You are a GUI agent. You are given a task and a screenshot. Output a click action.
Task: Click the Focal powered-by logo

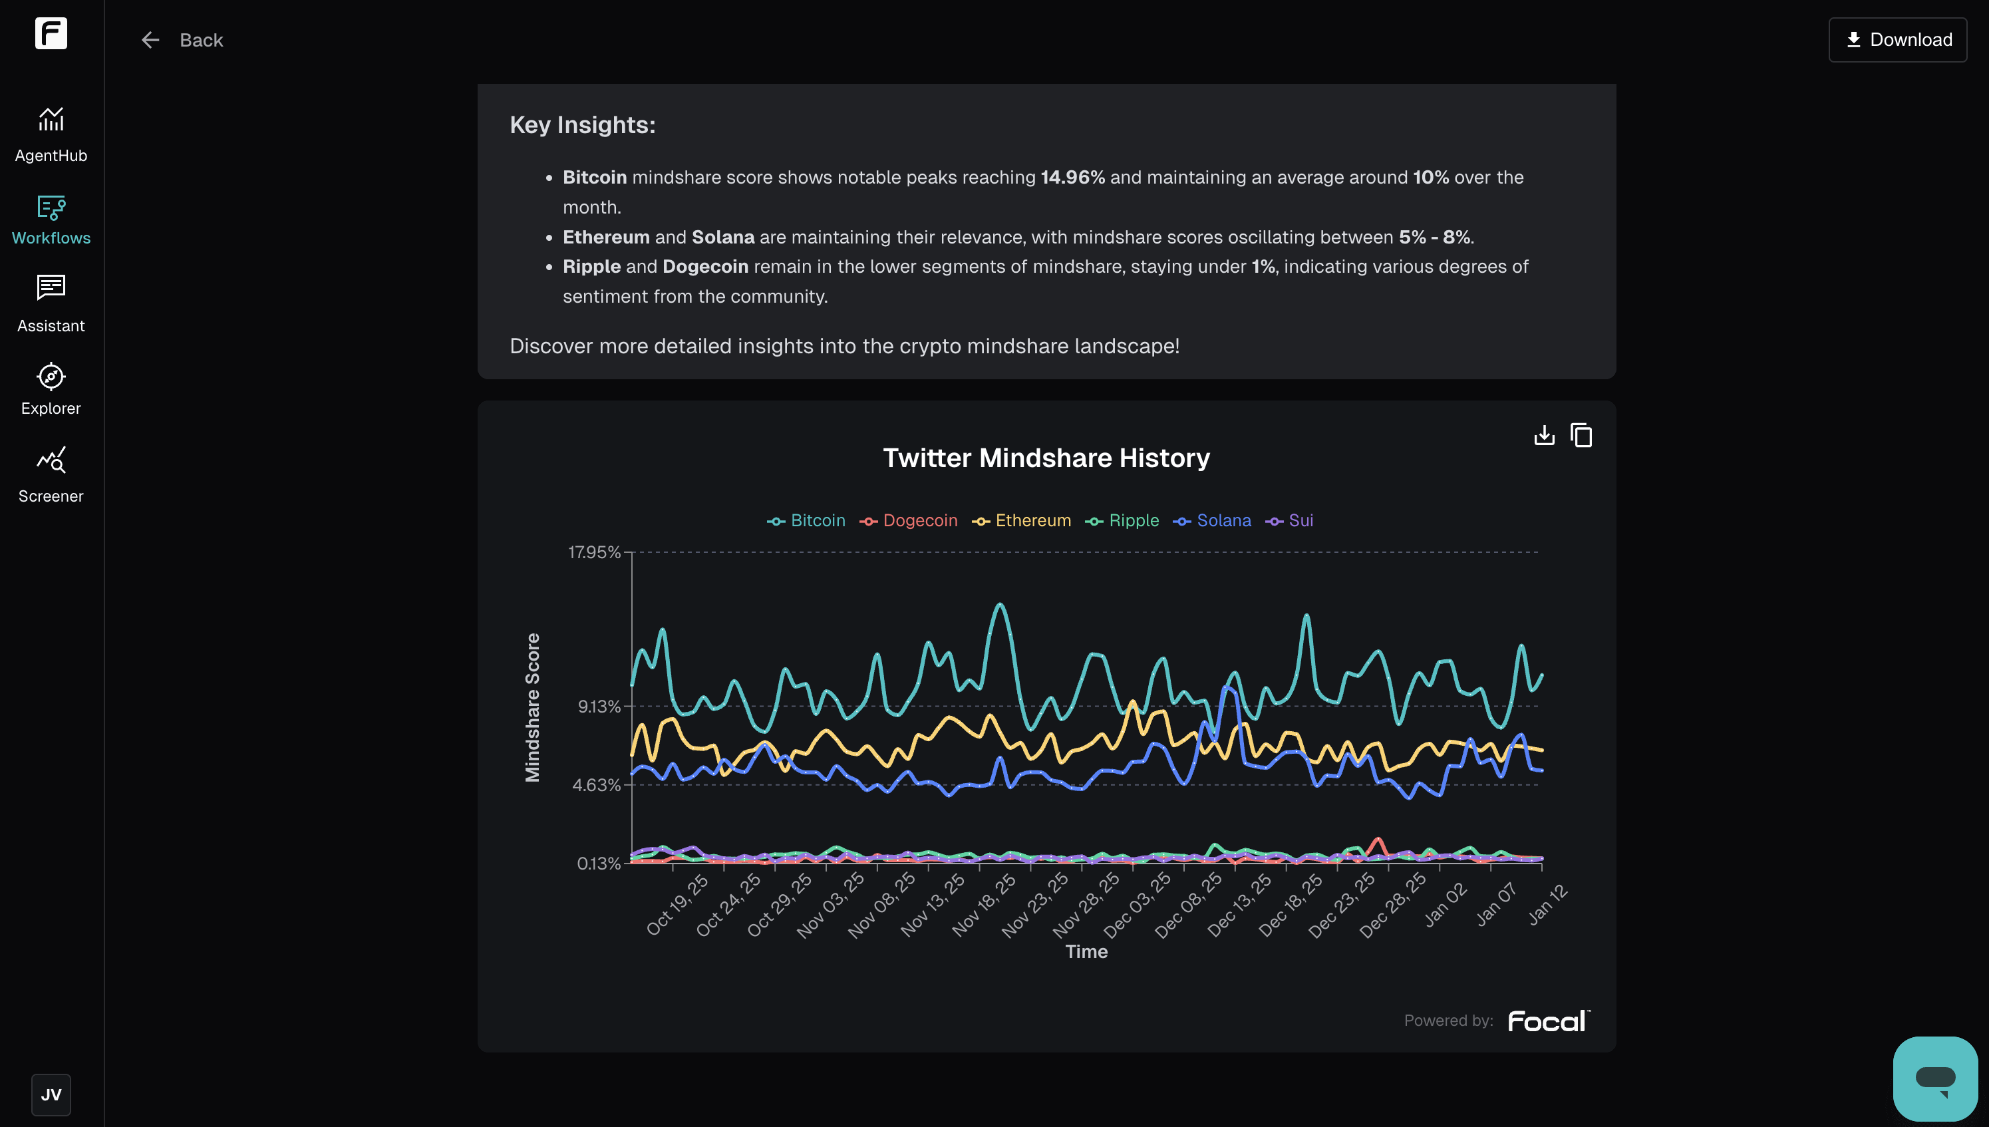[1548, 1021]
